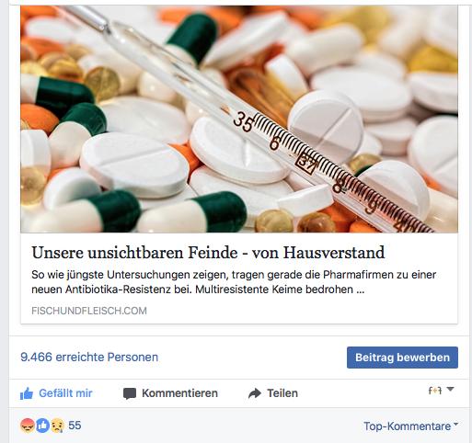Click the Beitrag bewerben button
The width and height of the screenshot is (472, 443).
(402, 358)
